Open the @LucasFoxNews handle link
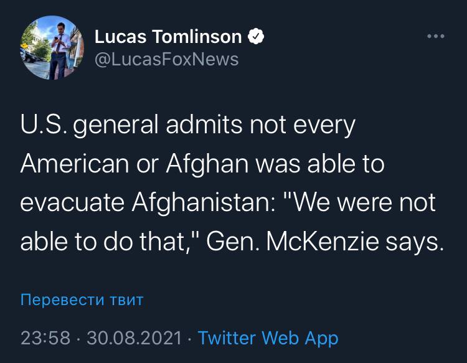The width and height of the screenshot is (467, 363). [166, 59]
